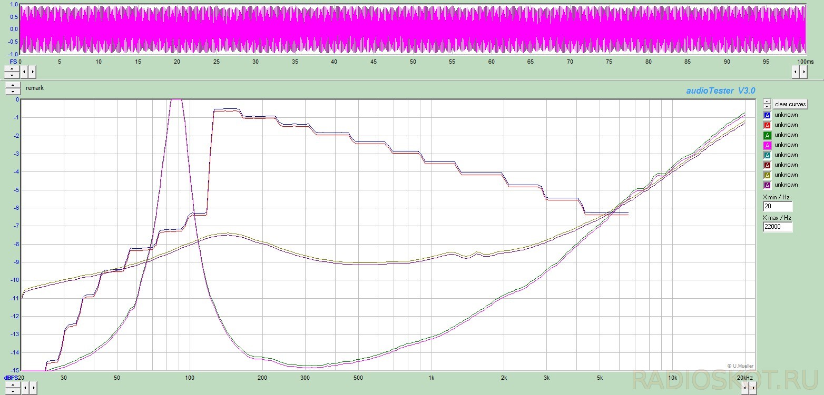Click the dark red curve A icon
The height and width of the screenshot is (395, 824).
[767, 165]
